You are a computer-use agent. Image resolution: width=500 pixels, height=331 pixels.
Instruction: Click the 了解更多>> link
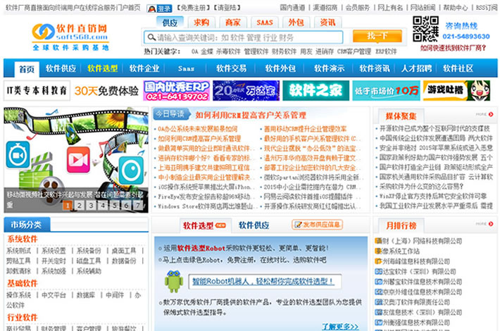pos(340,327)
